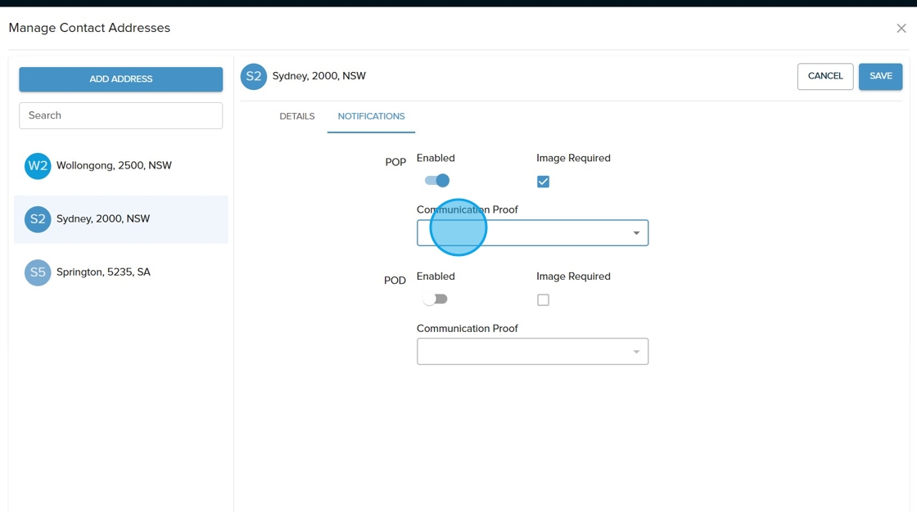The height and width of the screenshot is (512, 917).
Task: Disable the POP Enabled toggle
Action: click(x=436, y=181)
